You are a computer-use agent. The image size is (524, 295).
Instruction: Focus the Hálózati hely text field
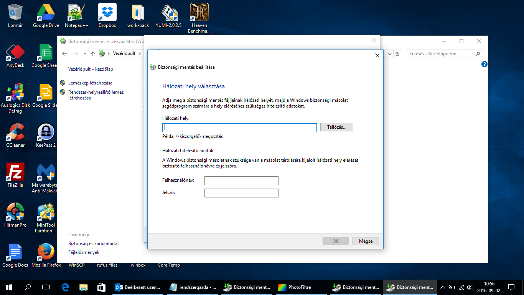[239, 128]
